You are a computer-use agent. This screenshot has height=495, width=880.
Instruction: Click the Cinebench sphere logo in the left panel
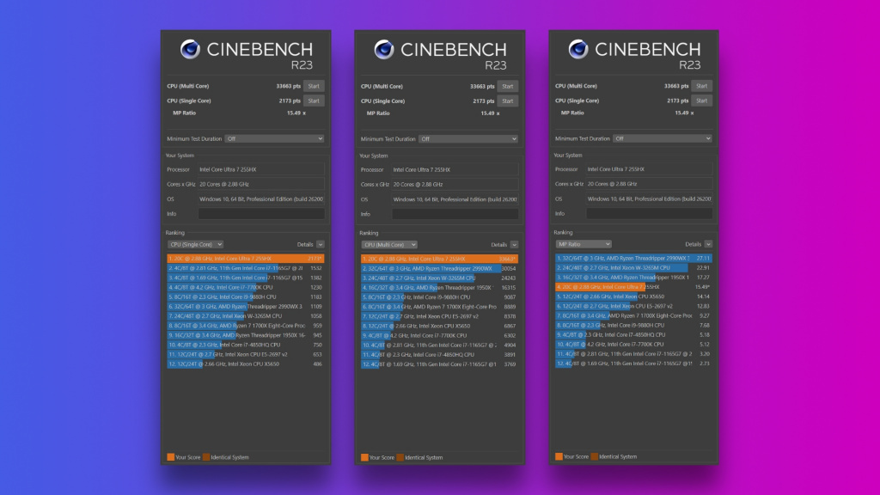pos(190,50)
